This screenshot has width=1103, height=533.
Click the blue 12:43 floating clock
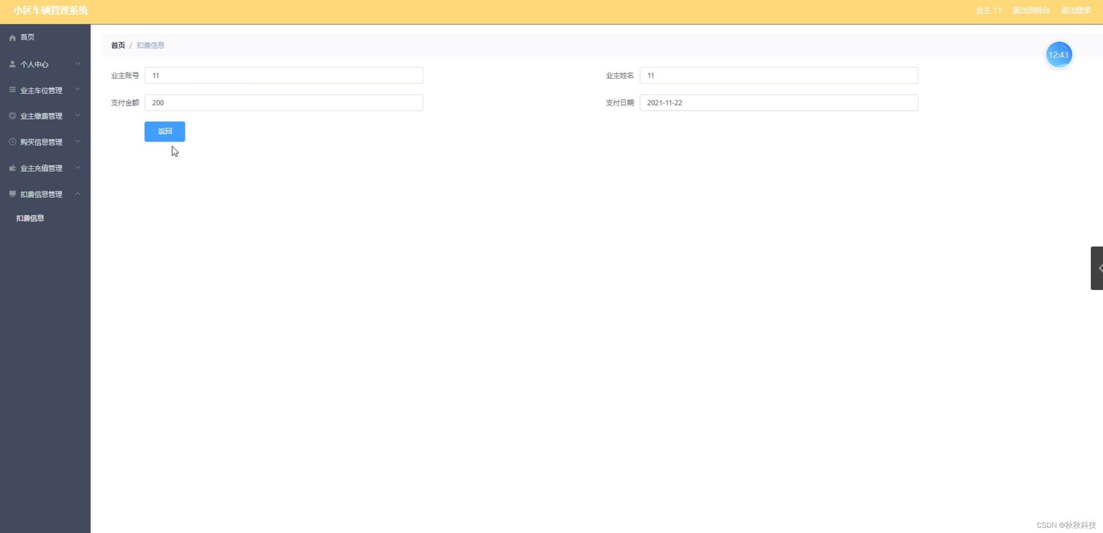tap(1058, 55)
